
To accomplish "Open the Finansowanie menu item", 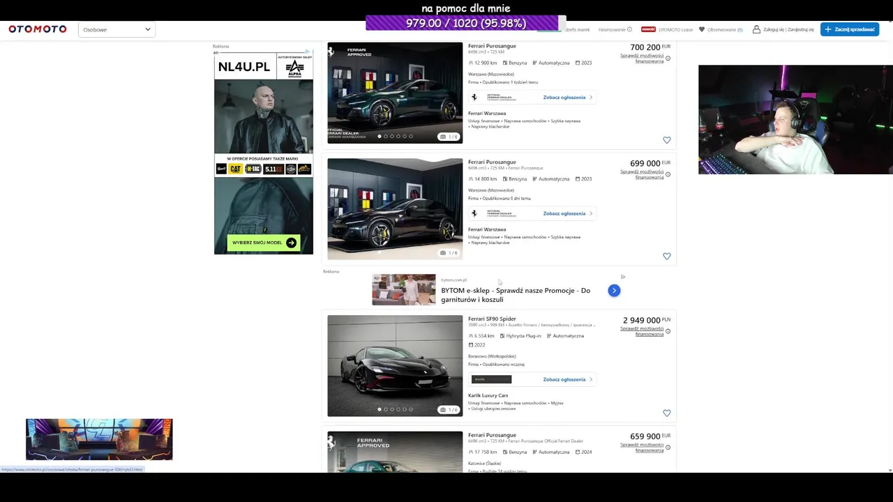I will [x=612, y=29].
